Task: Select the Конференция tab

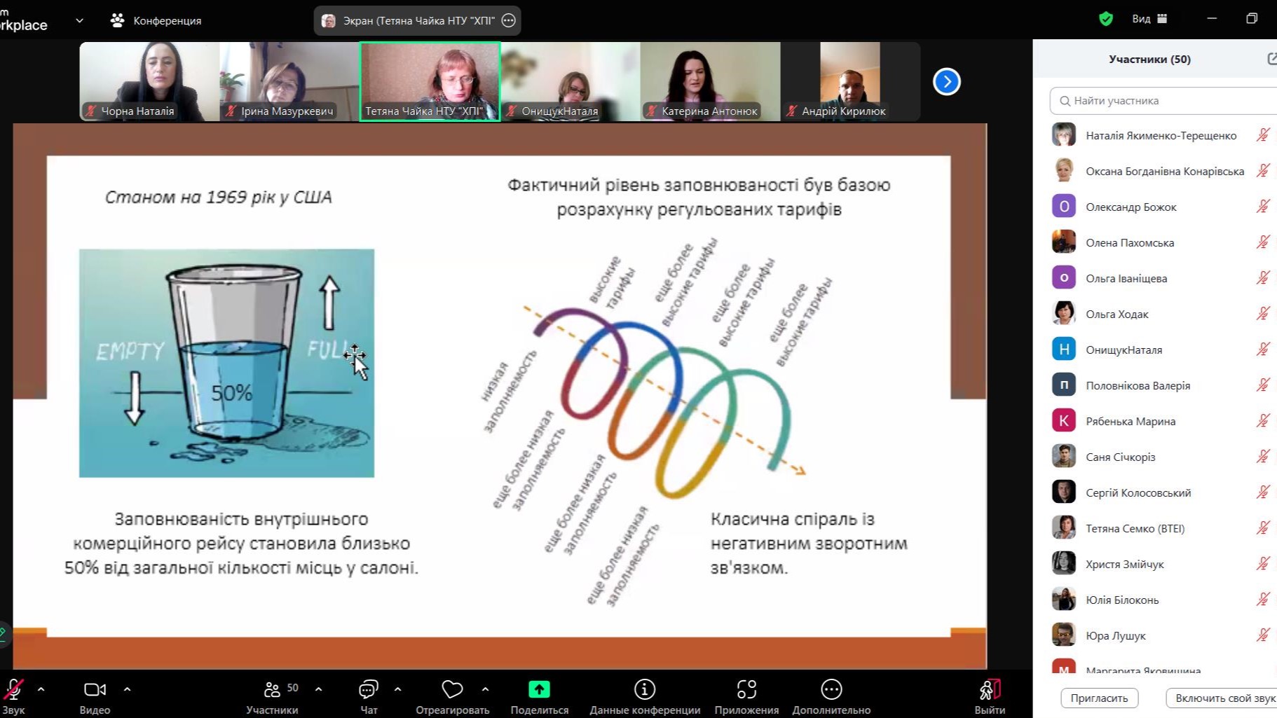Action: (x=156, y=20)
